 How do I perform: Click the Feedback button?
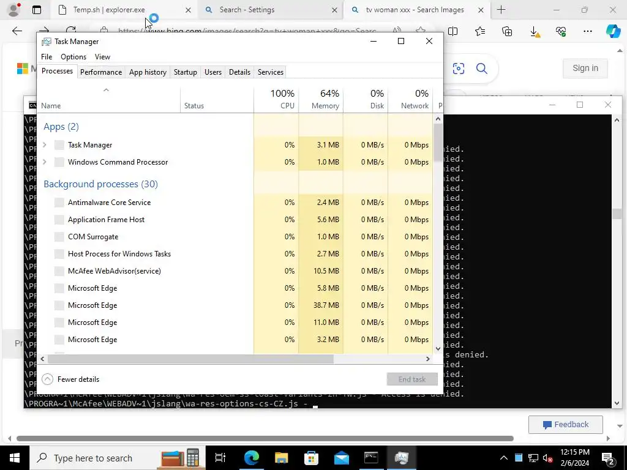click(x=565, y=425)
